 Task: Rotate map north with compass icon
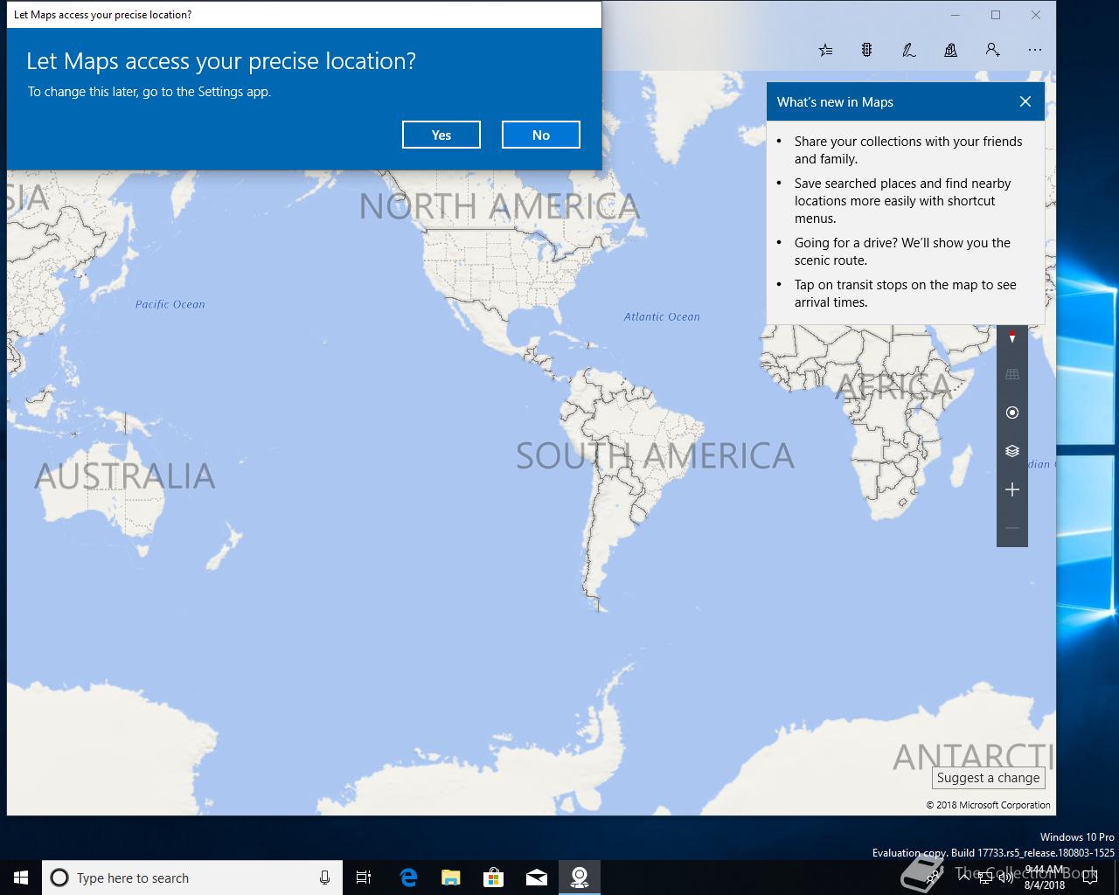pos(1012,336)
